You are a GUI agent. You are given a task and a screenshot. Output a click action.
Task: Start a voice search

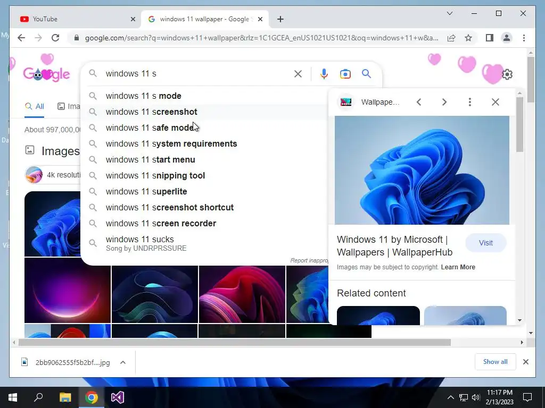324,74
